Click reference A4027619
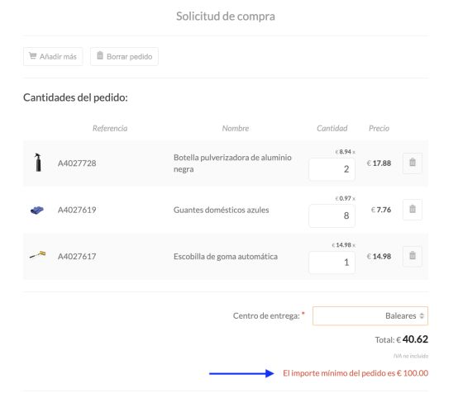Screen dimensions: 463x393 77,210
